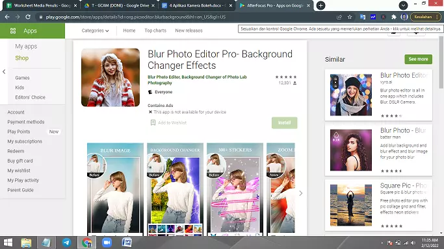Open tab search dropdown arrow
This screenshot has height=249, width=444.
point(403,5)
